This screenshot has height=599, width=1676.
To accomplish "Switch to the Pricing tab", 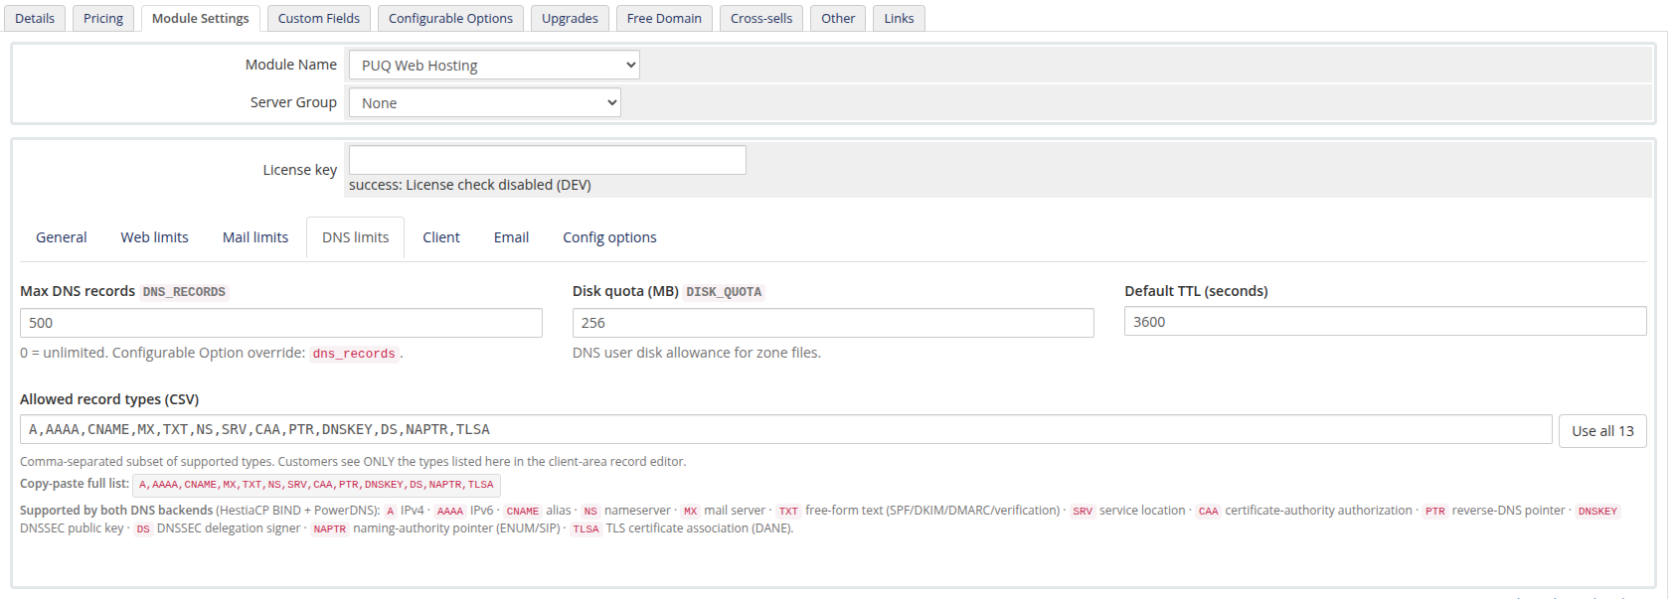I will (x=103, y=18).
